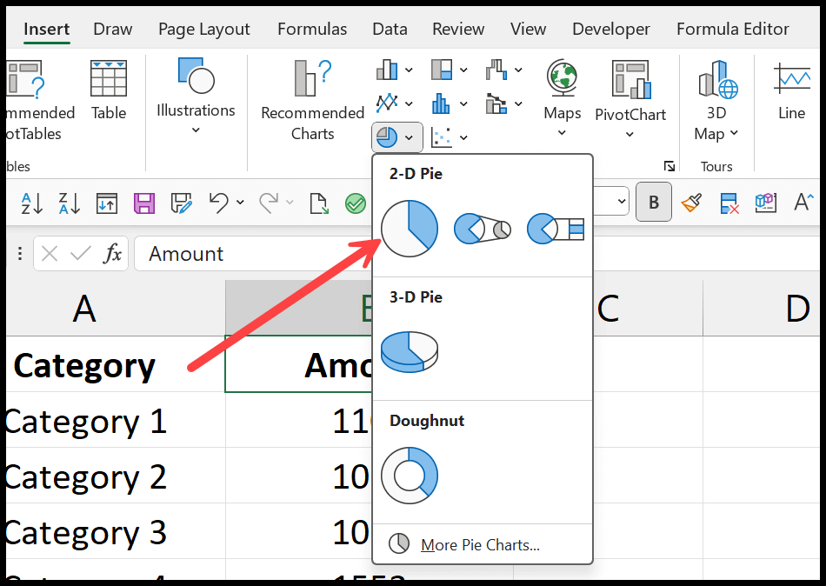Image resolution: width=826 pixels, height=586 pixels.
Task: Open the Page Layout tab
Action: click(x=203, y=29)
